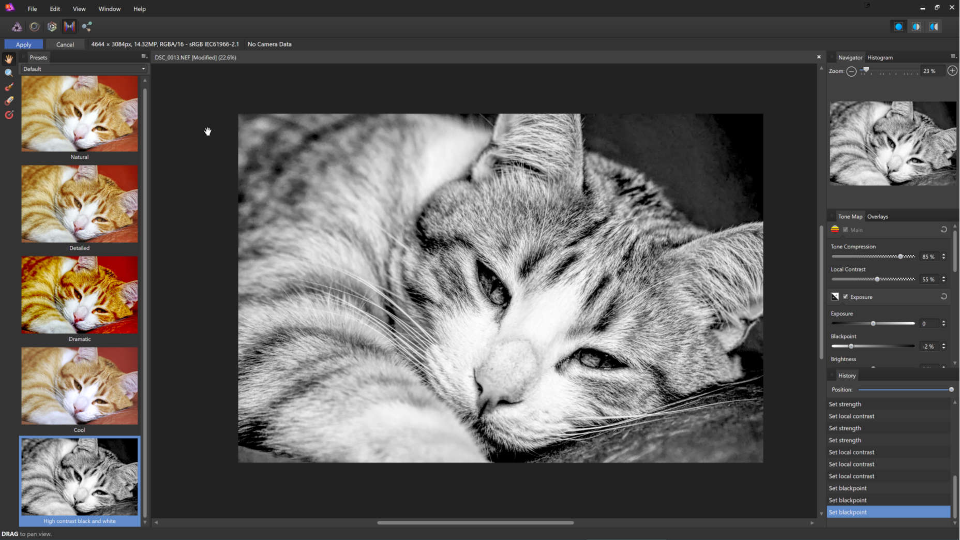Click the Apply button
Screen dimensions: 960x540
pyautogui.click(x=23, y=44)
